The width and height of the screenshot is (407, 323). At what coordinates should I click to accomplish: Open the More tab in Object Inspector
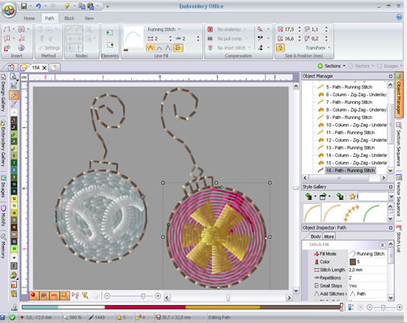pos(329,236)
